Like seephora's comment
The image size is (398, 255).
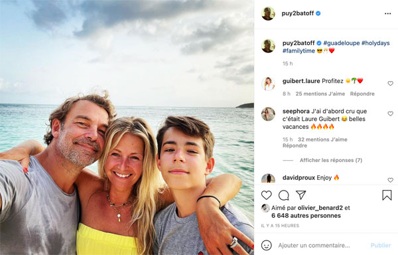point(390,114)
